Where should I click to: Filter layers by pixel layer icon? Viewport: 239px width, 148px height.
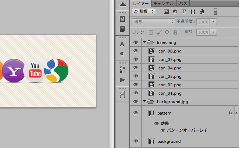pyautogui.click(x=166, y=12)
